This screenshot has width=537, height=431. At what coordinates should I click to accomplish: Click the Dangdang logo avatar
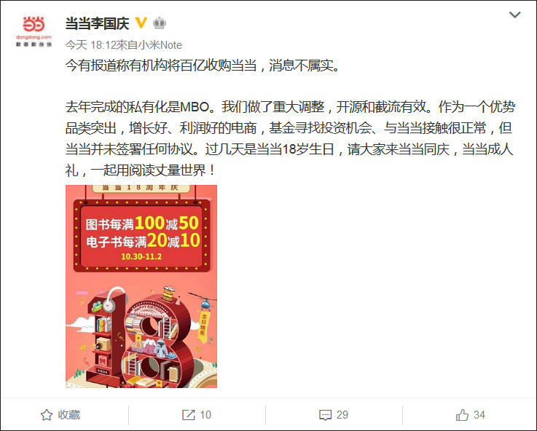tap(34, 31)
